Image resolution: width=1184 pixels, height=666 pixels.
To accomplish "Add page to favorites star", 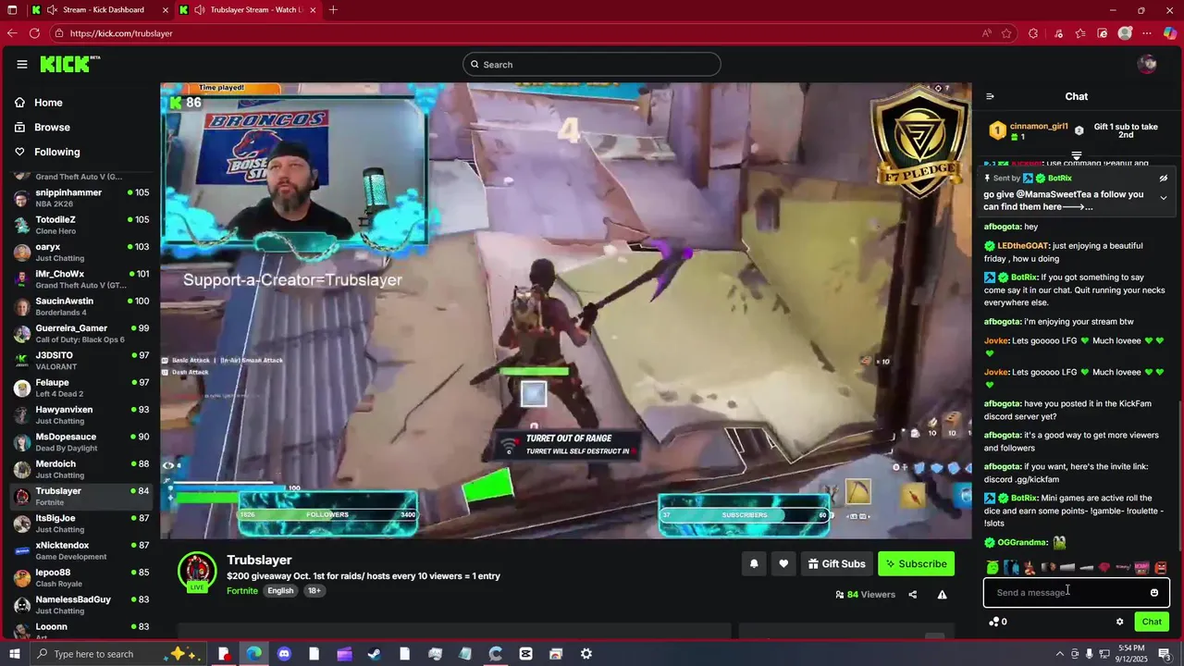I will coord(1006,33).
